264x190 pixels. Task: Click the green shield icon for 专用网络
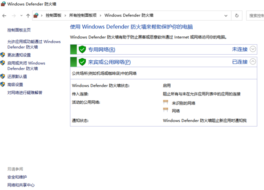click(82, 49)
